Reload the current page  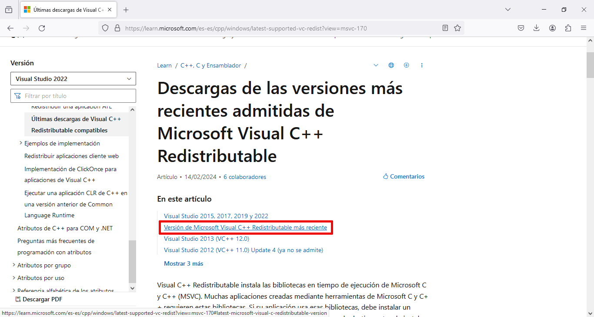tap(42, 28)
